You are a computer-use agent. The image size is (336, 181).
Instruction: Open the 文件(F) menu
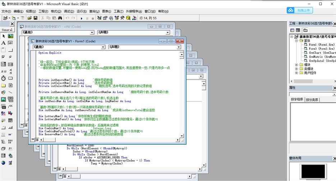6,12
